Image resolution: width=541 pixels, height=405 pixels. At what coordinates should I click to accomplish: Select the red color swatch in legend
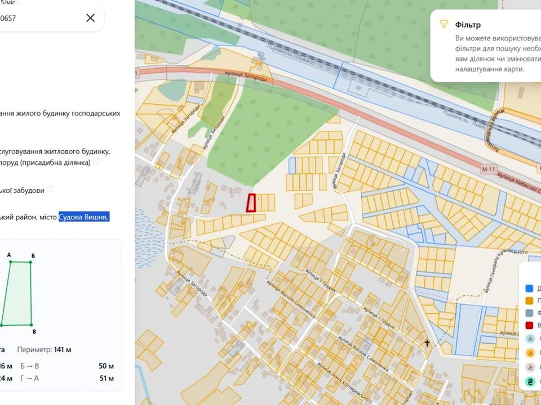click(x=529, y=325)
